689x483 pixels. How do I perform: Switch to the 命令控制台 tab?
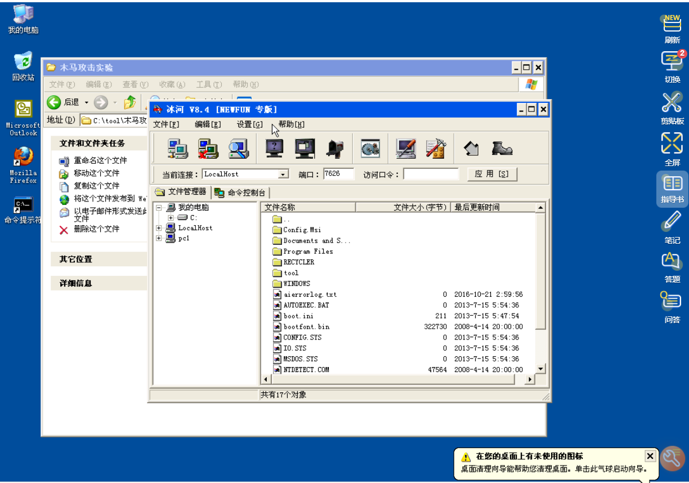(240, 193)
